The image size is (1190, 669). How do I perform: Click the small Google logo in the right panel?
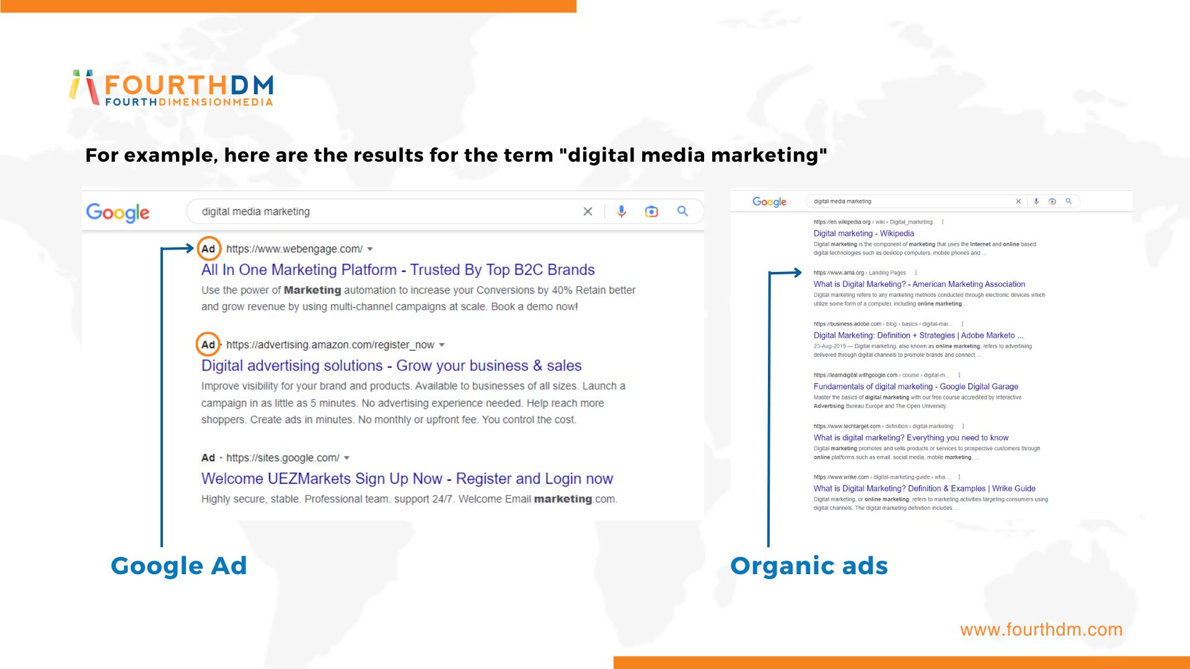point(769,202)
